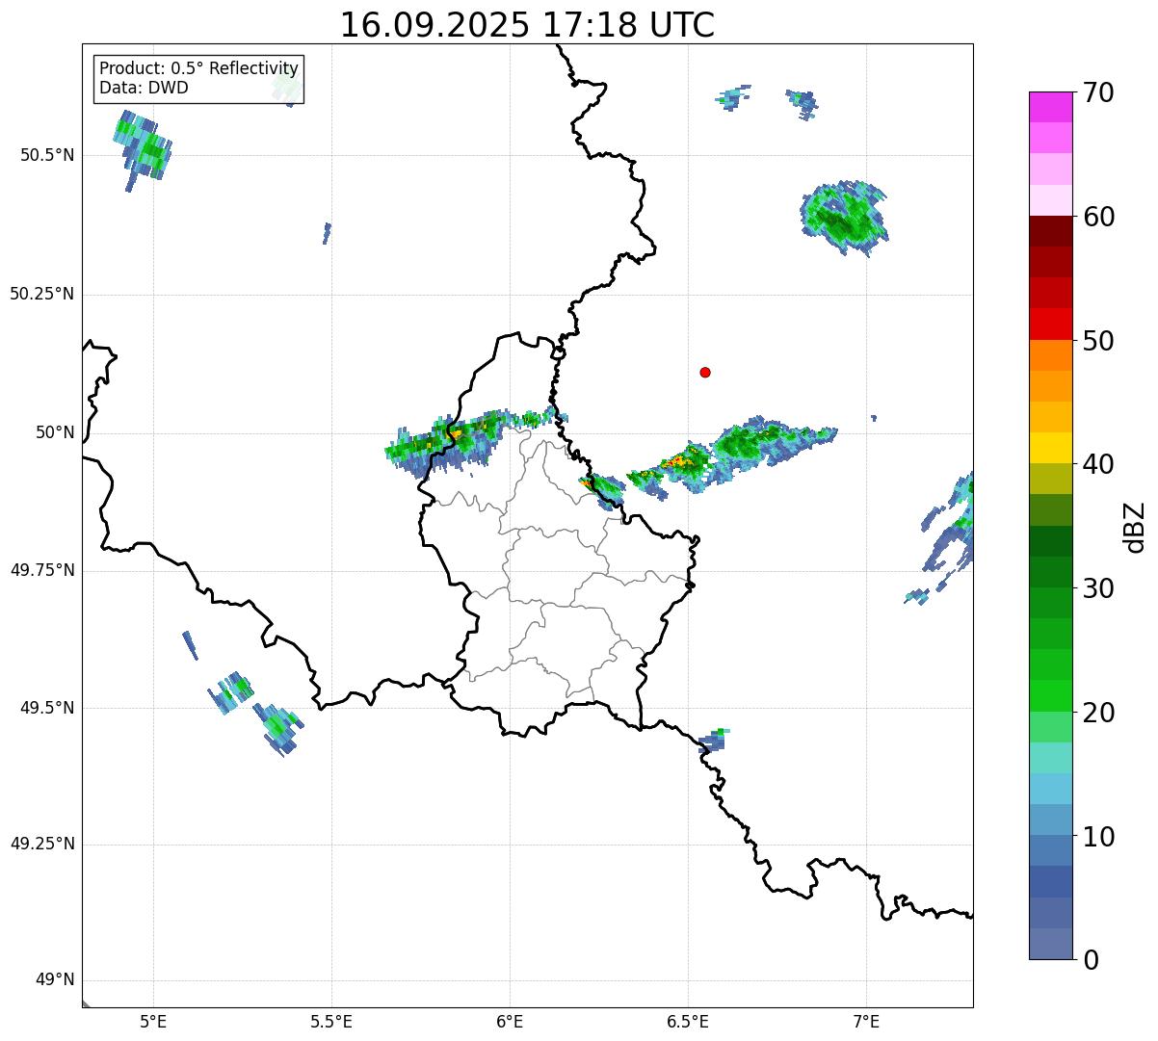Viewport: 1158px width, 1041px height.
Task: Click the title "16.09.2025 17:18 UTC"
Action: [x=527, y=25]
